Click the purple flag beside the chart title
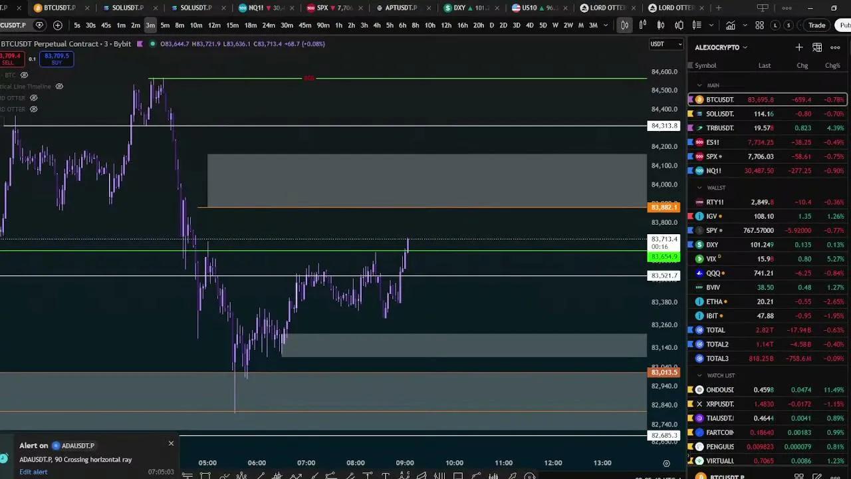The width and height of the screenshot is (851, 479). 140,44
